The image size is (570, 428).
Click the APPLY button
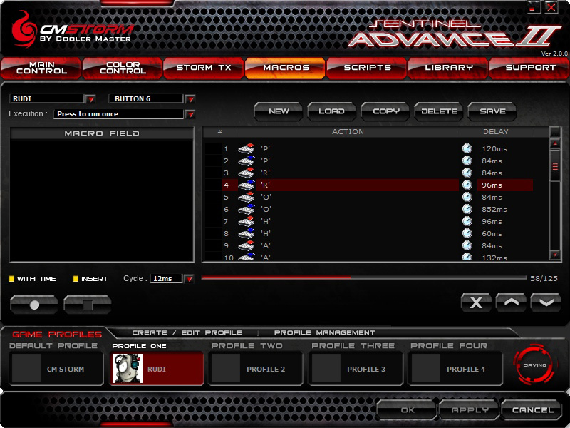pos(470,409)
